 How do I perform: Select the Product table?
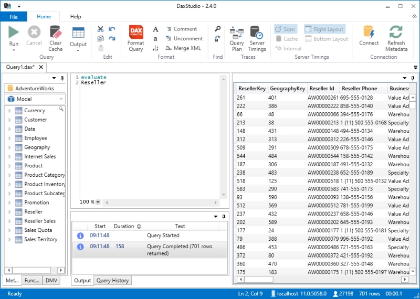tap(33, 166)
